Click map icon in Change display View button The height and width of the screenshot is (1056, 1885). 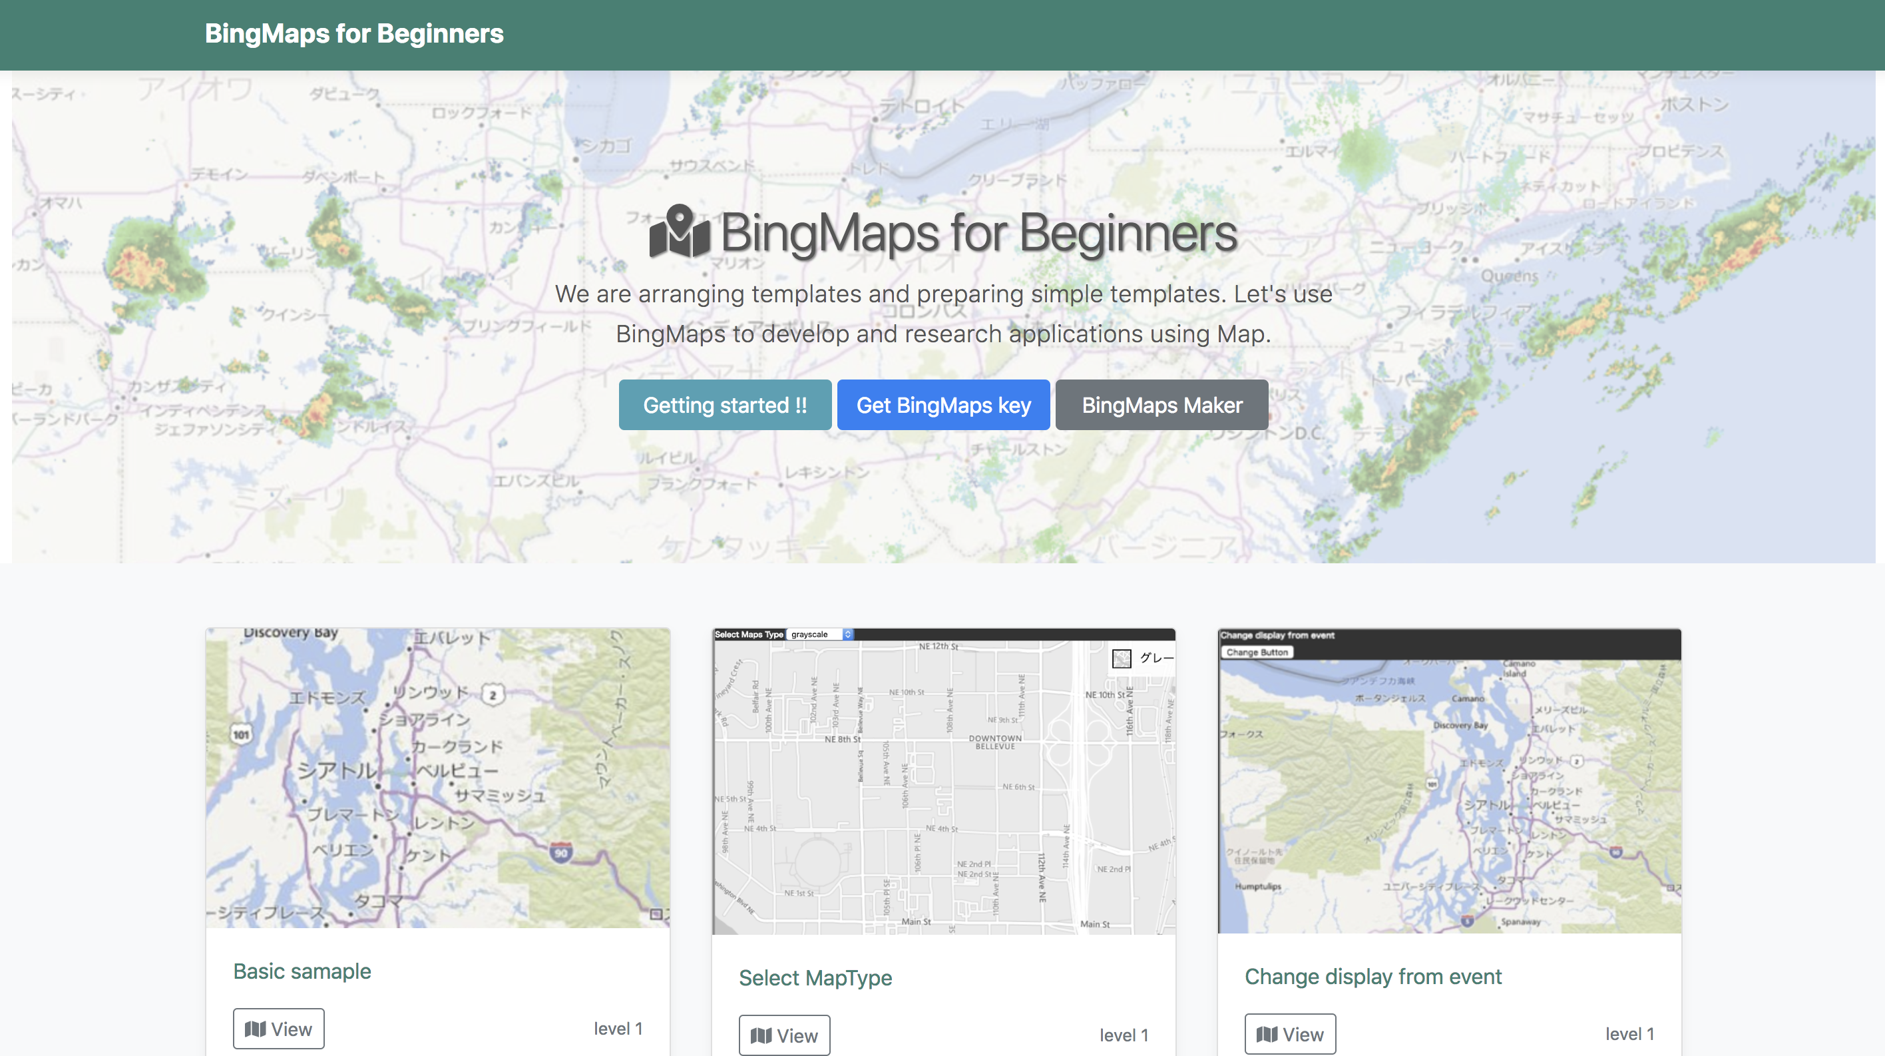point(1267,1034)
